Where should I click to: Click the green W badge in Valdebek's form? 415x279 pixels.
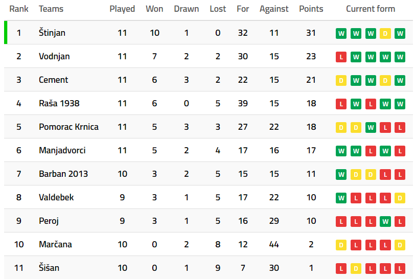tap(341, 198)
